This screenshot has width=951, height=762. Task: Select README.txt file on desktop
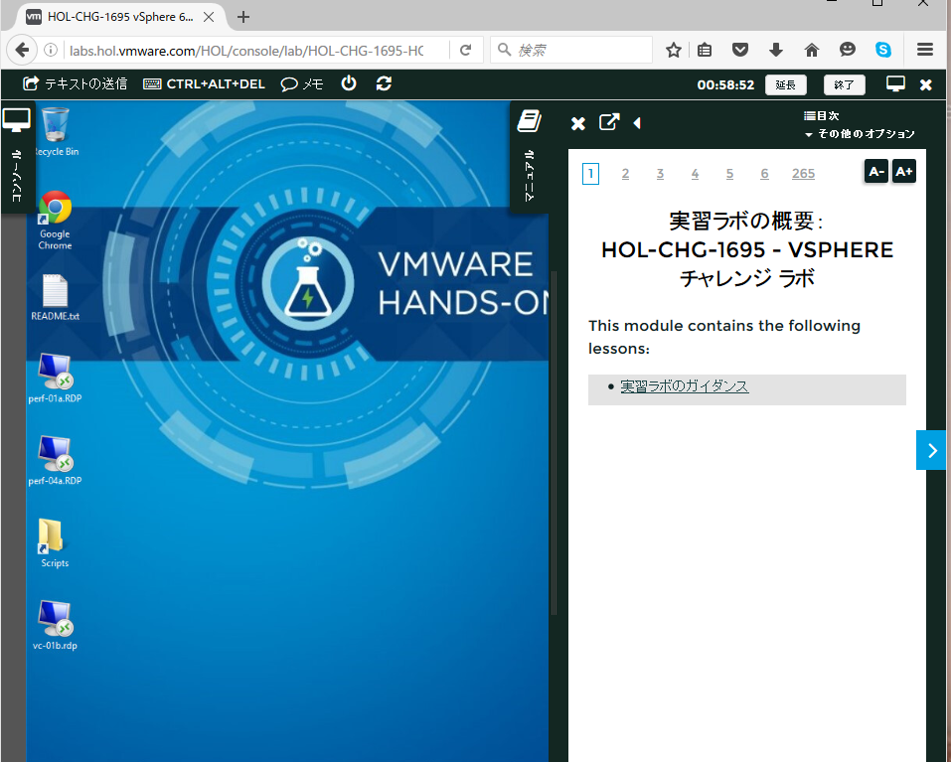pyautogui.click(x=56, y=297)
